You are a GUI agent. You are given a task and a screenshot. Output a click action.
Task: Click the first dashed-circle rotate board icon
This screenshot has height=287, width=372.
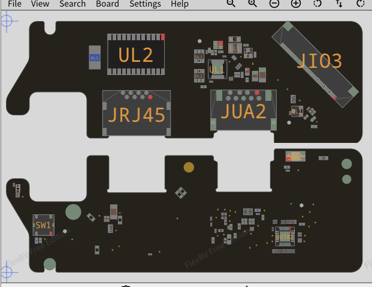point(317,4)
